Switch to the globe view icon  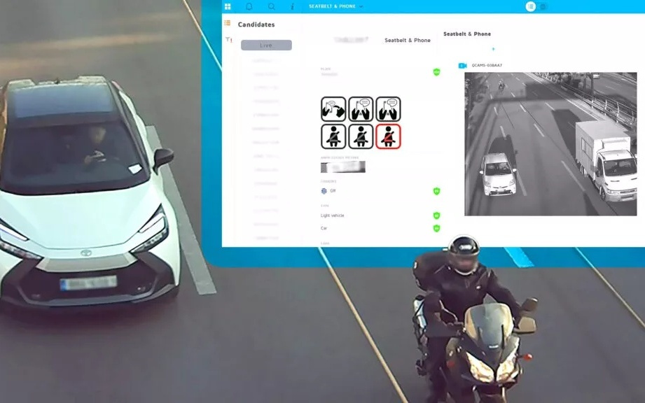pos(543,6)
